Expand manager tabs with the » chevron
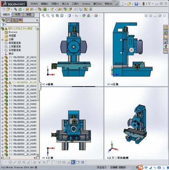The height and width of the screenshot is (170, 169). tap(37, 20)
